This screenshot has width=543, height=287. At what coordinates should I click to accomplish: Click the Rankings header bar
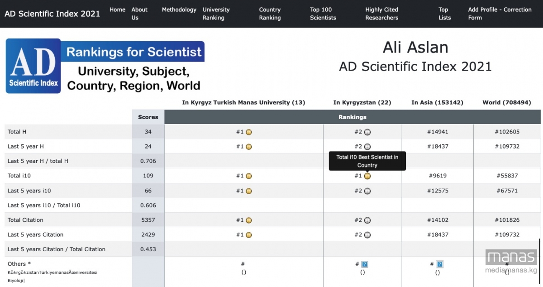[x=352, y=117]
